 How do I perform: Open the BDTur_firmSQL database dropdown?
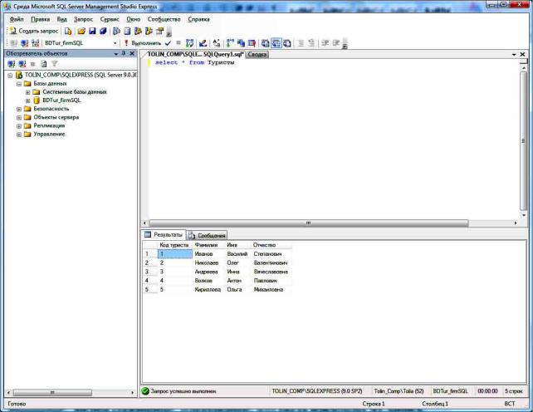coord(115,43)
